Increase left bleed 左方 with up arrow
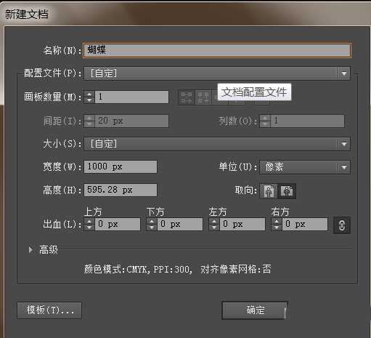This screenshot has width=371, height=338. click(x=214, y=221)
